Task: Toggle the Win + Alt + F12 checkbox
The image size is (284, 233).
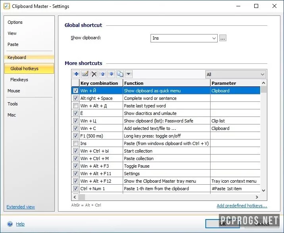Action: (75, 181)
